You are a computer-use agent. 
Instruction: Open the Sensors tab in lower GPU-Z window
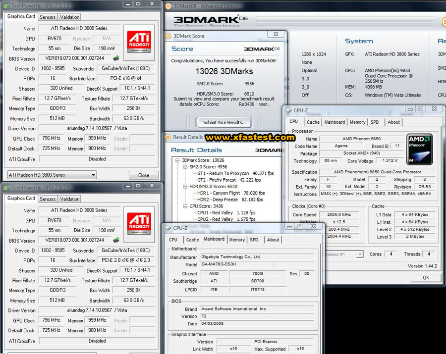tap(48, 199)
